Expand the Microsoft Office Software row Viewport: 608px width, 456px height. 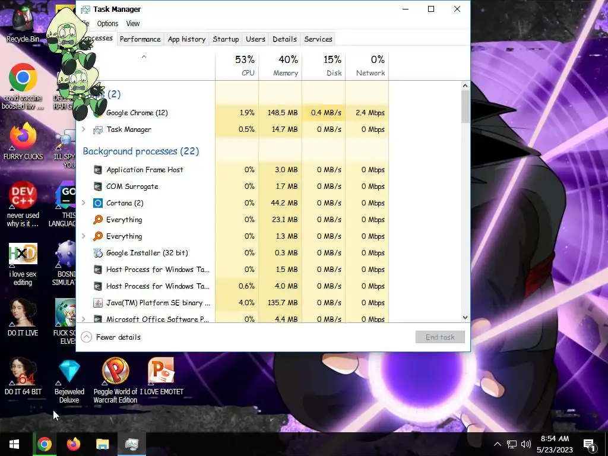coord(84,319)
